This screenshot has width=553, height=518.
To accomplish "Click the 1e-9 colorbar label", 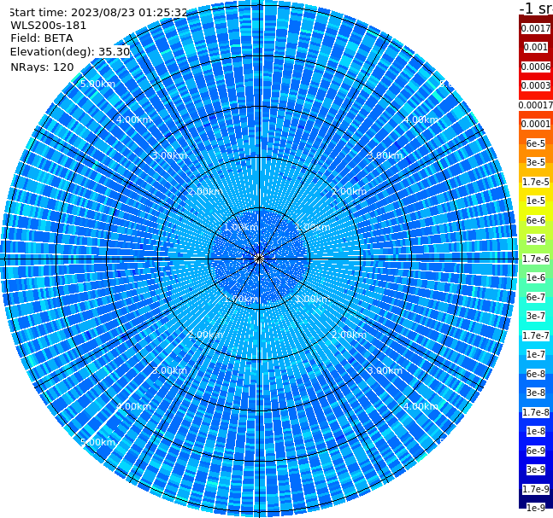I will (x=536, y=508).
